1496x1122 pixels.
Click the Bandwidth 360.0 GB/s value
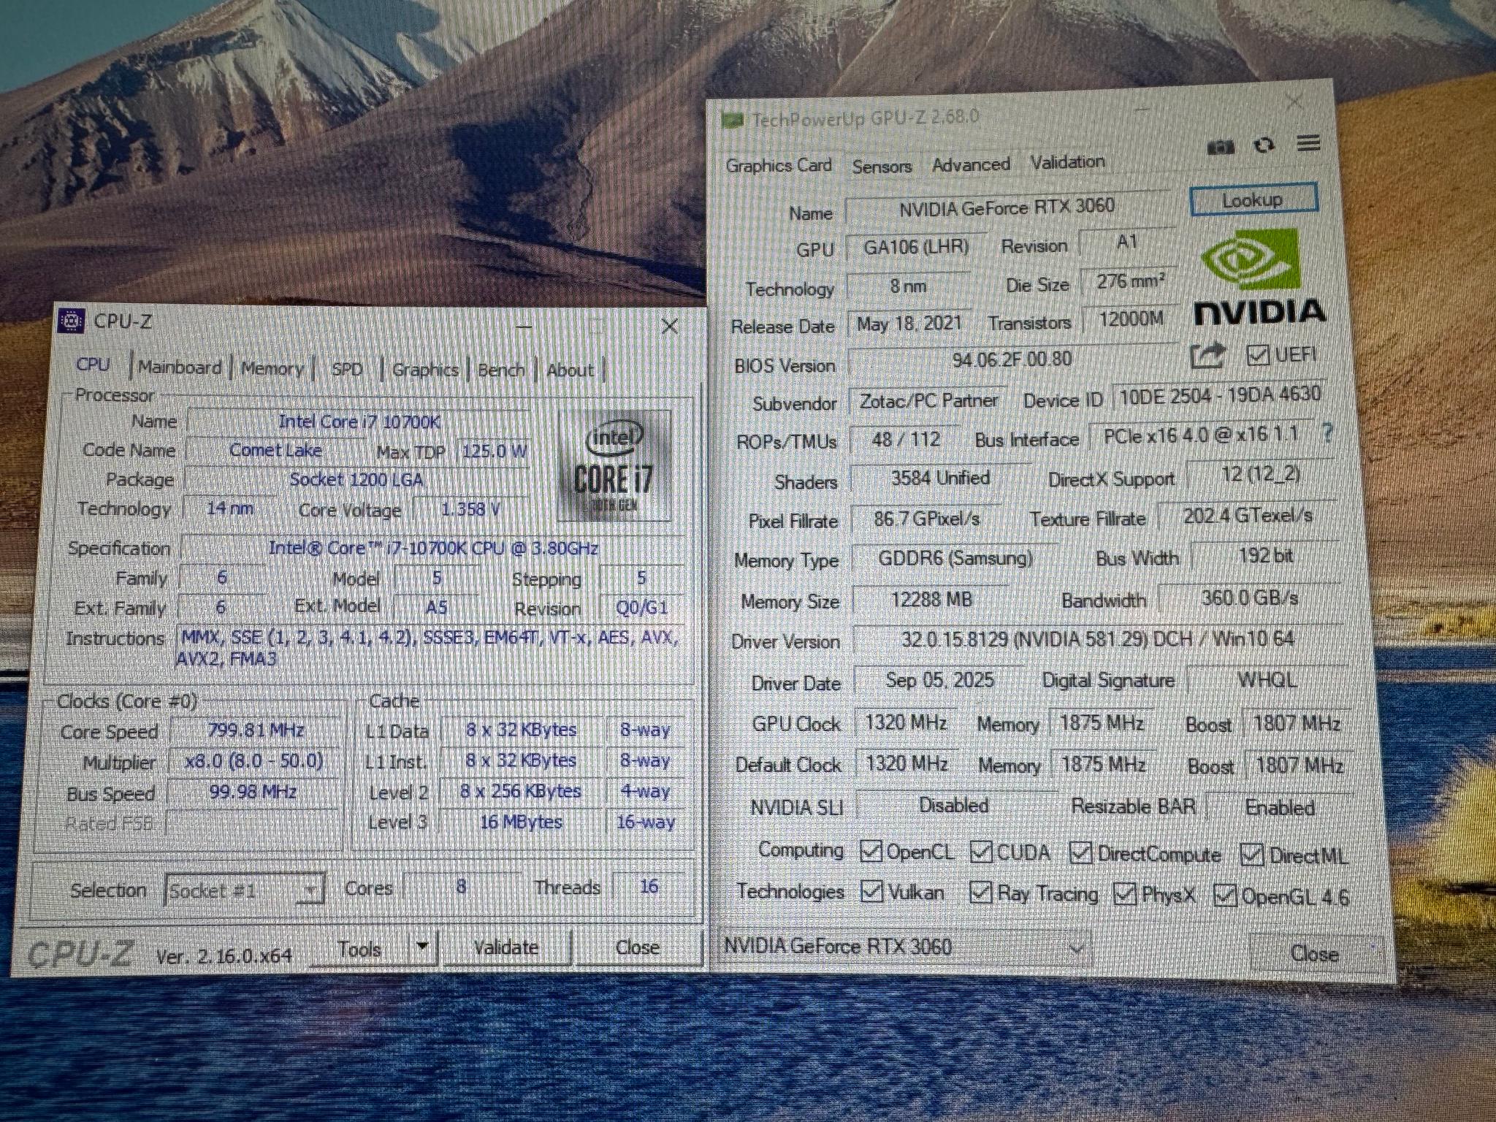tap(1250, 598)
